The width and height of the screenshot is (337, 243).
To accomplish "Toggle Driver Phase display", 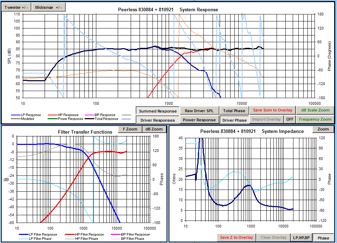I will coord(234,120).
